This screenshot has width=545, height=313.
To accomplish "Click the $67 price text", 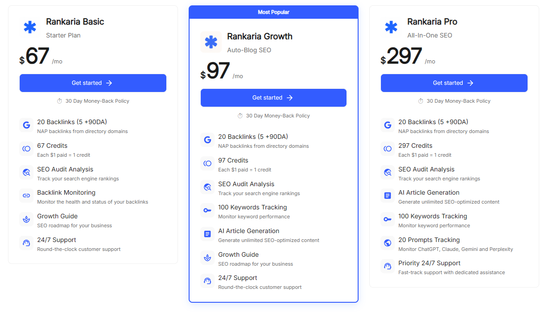I will tap(34, 57).
